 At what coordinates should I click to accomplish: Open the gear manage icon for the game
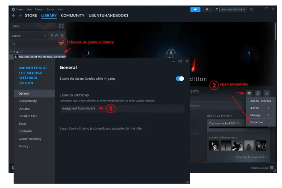249,93
